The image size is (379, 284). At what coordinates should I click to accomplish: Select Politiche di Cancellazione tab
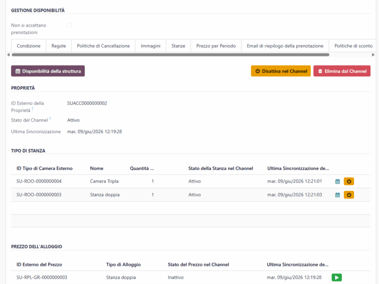click(103, 45)
